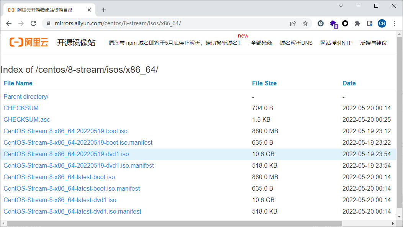Viewport: 403px width, 227px height.
Task: Go forward with the forward arrow
Action: coord(21,23)
